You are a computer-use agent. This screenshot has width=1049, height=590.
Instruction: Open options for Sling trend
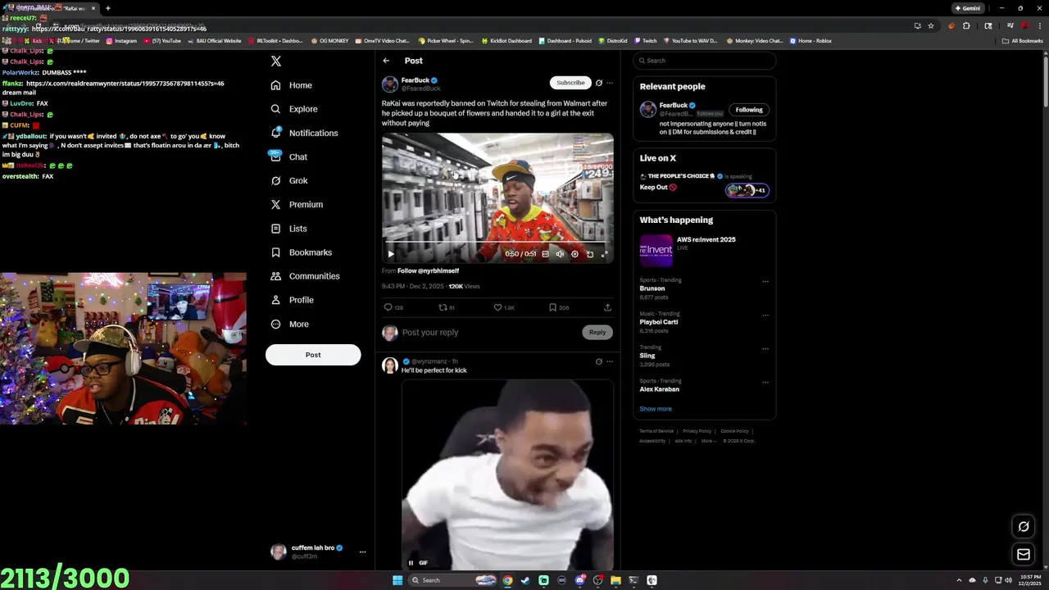(765, 349)
